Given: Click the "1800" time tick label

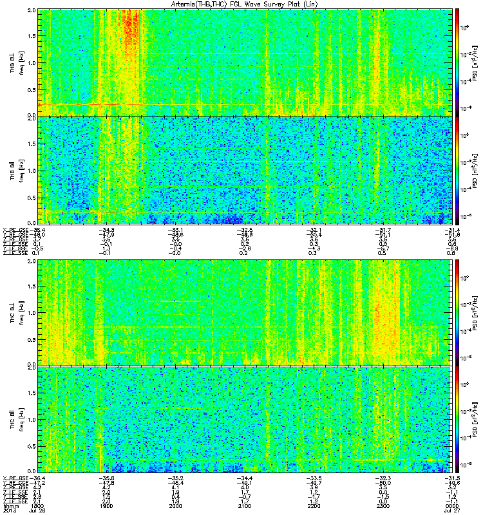Looking at the screenshot, I should tap(37, 506).
